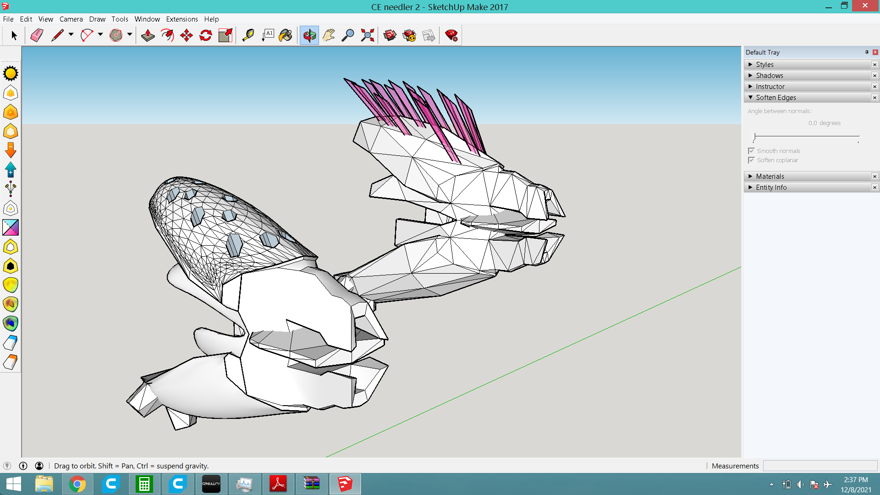Image resolution: width=880 pixels, height=495 pixels.
Task: Toggle the Soften coplanar checkbox
Action: 751,160
